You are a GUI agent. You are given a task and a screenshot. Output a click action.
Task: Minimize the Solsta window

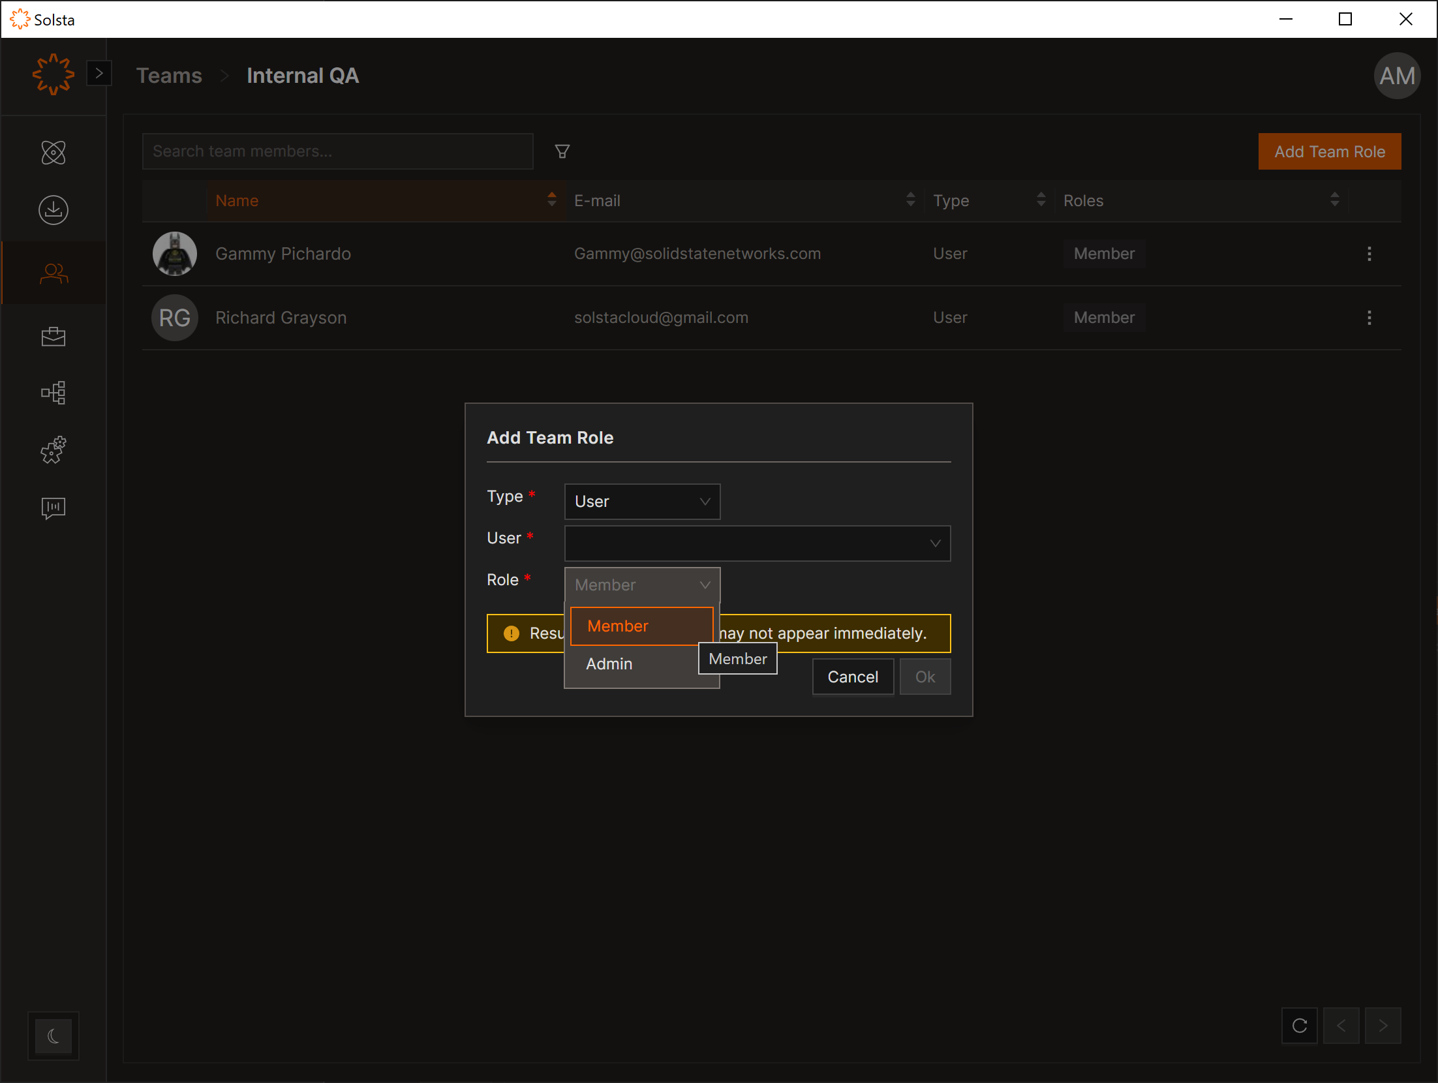1286,19
